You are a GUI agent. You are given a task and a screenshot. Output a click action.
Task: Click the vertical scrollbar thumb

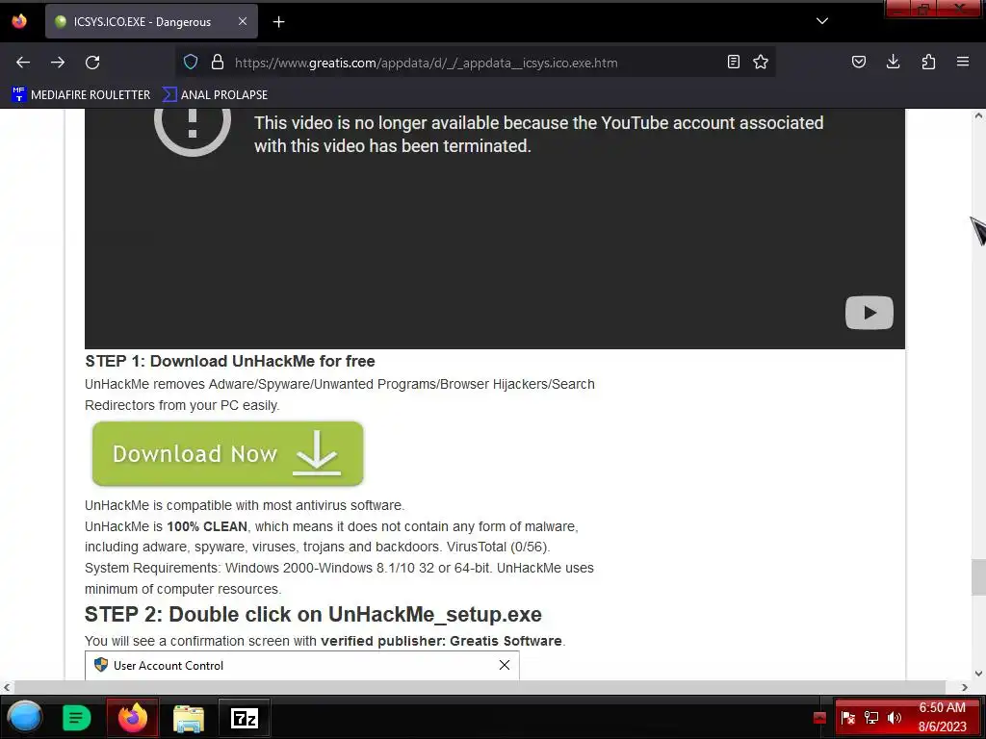(x=978, y=577)
